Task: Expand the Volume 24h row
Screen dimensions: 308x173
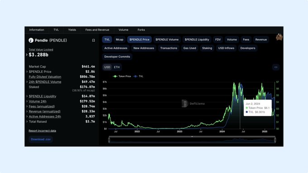Action: tap(27, 101)
